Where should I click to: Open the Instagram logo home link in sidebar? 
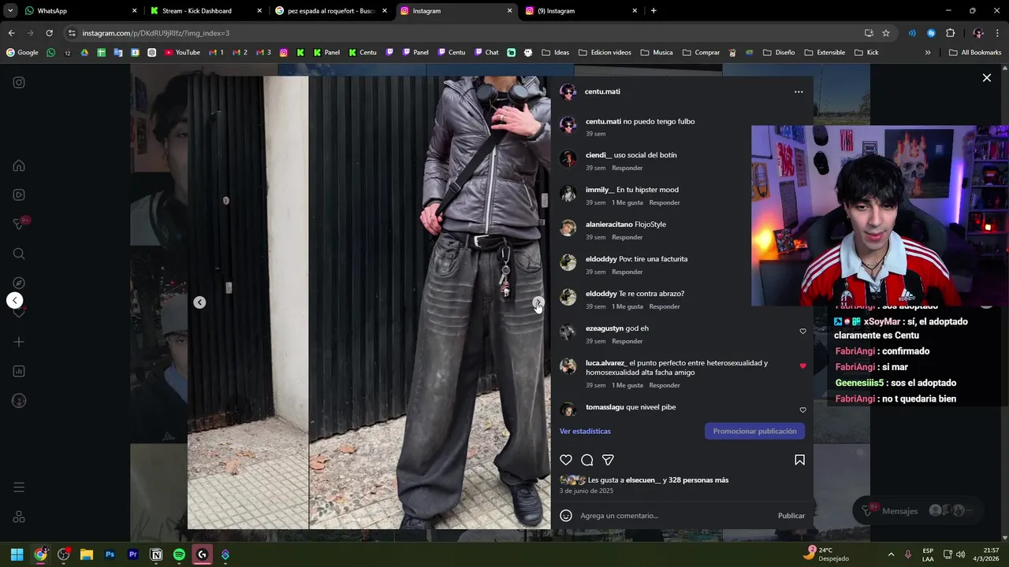(19, 83)
